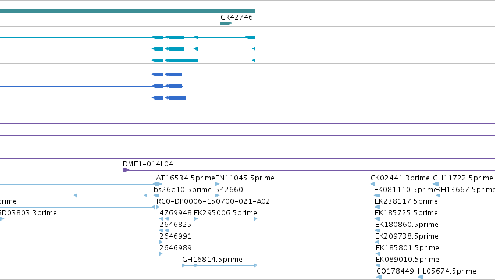Viewport: 495px width, 280px height.
Task: Select the AT16534.5prime EST label
Action: pos(186,178)
